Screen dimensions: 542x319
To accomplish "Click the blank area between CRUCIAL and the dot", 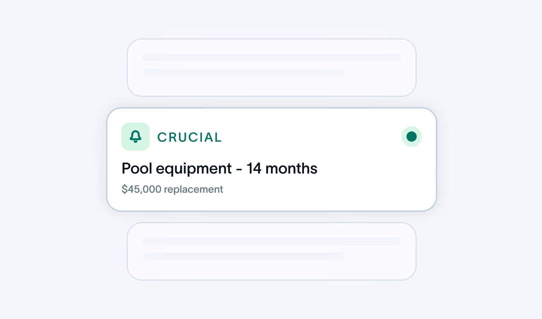I will click(x=312, y=137).
